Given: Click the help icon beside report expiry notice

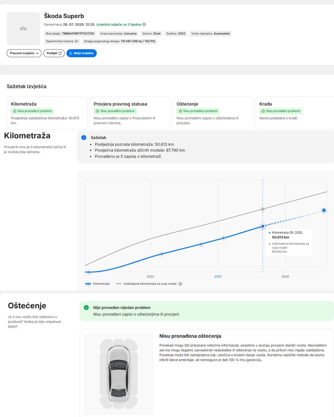Looking at the screenshot, I should point(144,25).
